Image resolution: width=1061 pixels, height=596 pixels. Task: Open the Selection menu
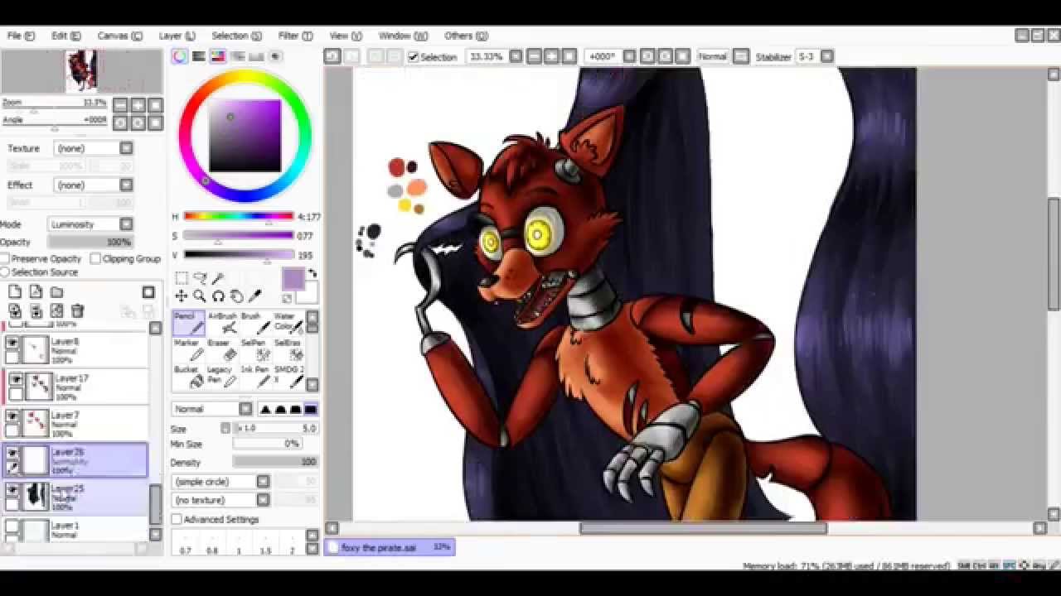pos(236,36)
